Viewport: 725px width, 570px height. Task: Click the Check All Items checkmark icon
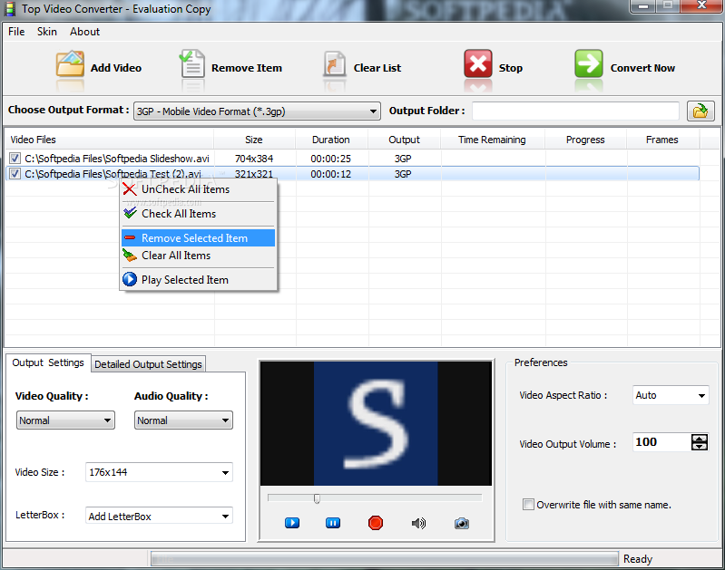pos(130,213)
